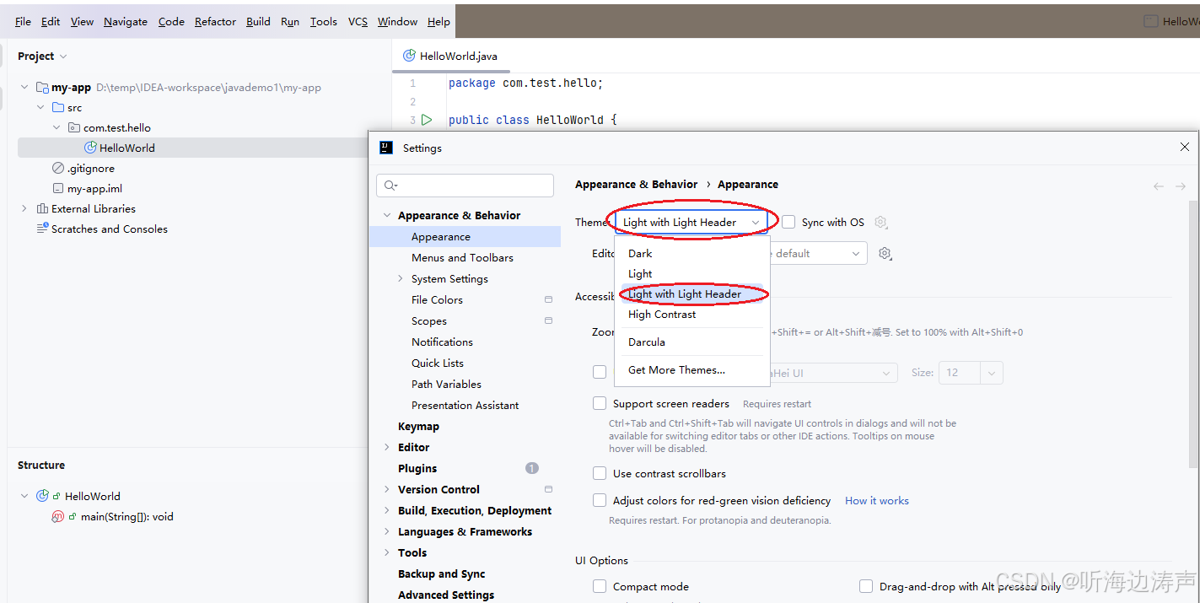
Task: Select main(String[]): void in Structure
Action: tap(127, 516)
